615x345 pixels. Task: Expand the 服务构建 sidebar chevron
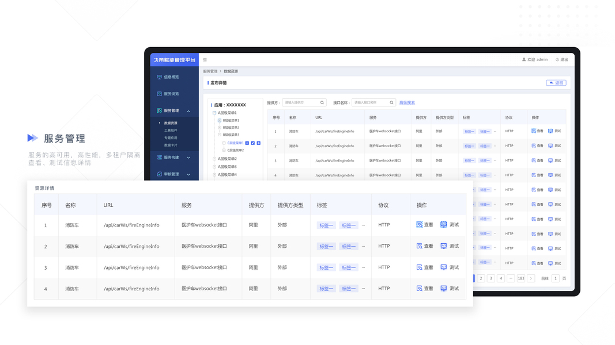tap(188, 158)
